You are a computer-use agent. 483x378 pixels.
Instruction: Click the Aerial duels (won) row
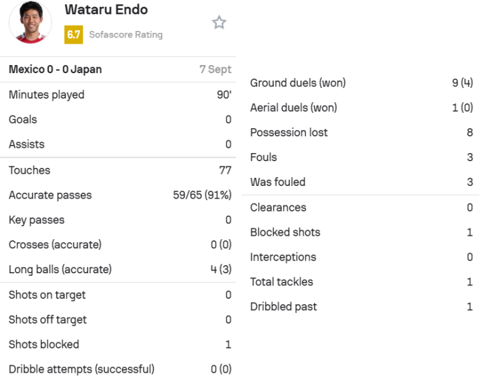tap(361, 108)
